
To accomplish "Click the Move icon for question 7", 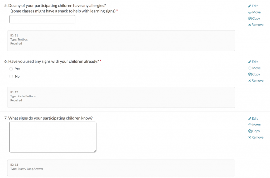I will click(x=250, y=125).
